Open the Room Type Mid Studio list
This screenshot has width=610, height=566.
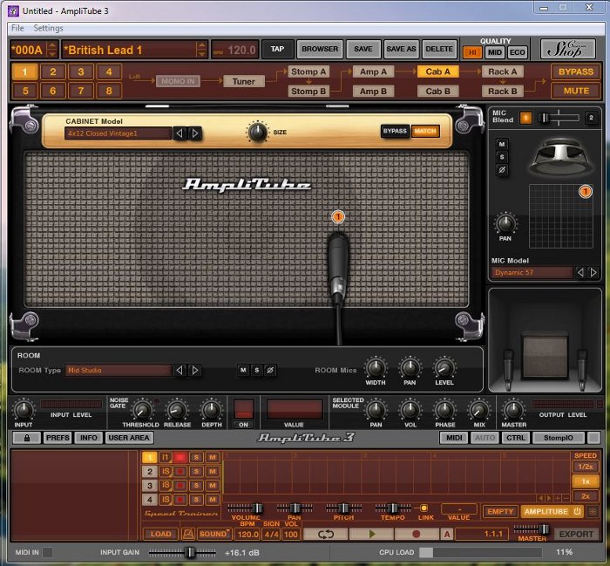[x=118, y=370]
